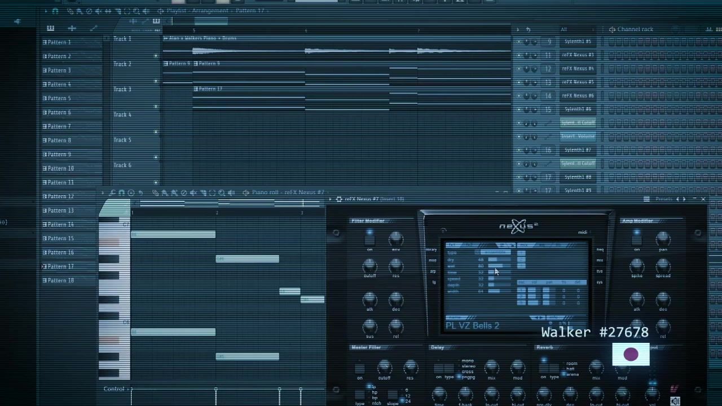This screenshot has height=406, width=722.
Task: Mute the reFX Nexus #3 channel
Action: [518, 55]
